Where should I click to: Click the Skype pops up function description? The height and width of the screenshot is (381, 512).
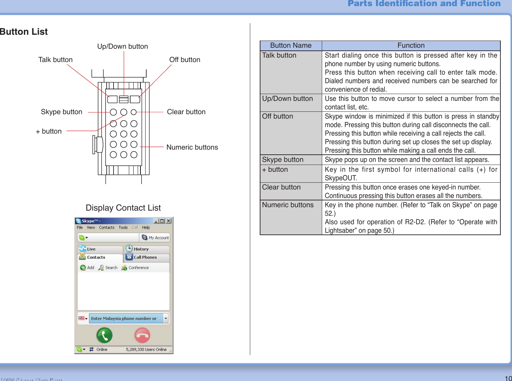[407, 159]
